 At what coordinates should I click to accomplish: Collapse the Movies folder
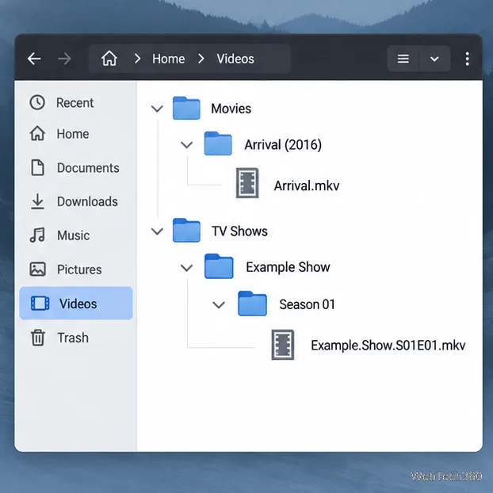click(157, 109)
